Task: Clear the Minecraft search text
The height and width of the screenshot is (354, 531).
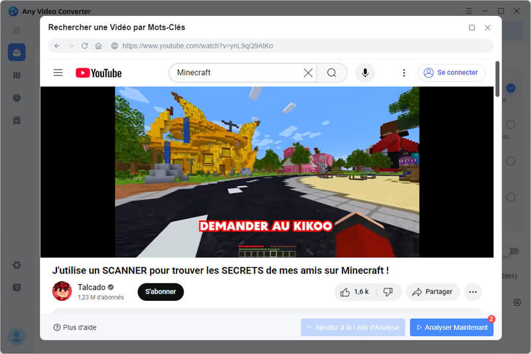Action: (308, 73)
